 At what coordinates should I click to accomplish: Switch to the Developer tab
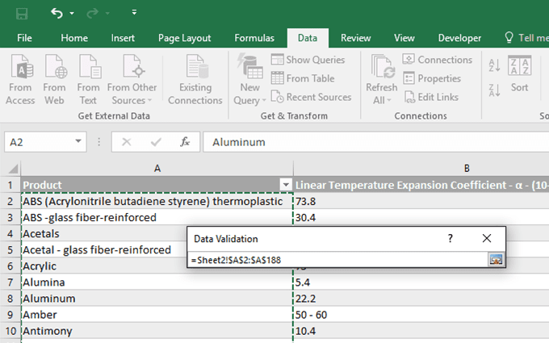pyautogui.click(x=459, y=38)
